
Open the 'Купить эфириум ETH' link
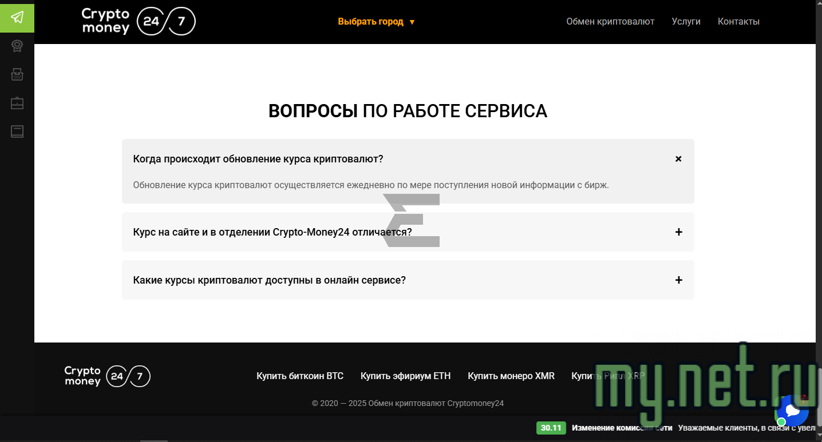pyautogui.click(x=406, y=376)
